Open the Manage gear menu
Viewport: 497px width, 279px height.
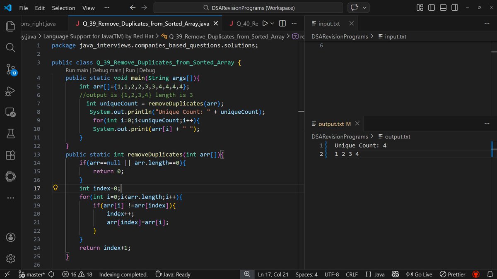point(11,259)
